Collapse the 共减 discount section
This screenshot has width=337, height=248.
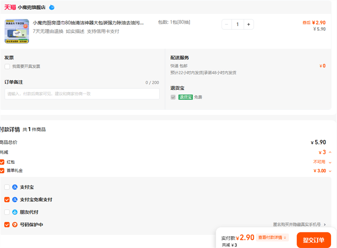coord(330,152)
